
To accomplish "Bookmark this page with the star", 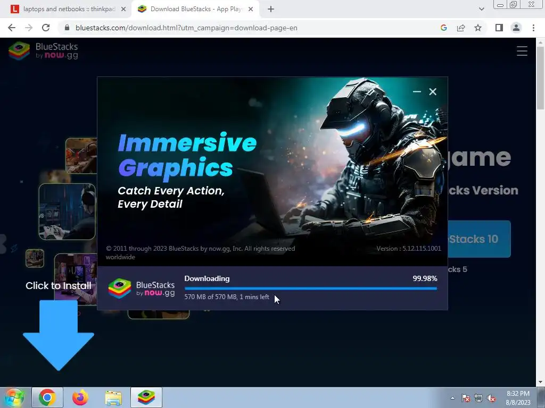I will 478,28.
